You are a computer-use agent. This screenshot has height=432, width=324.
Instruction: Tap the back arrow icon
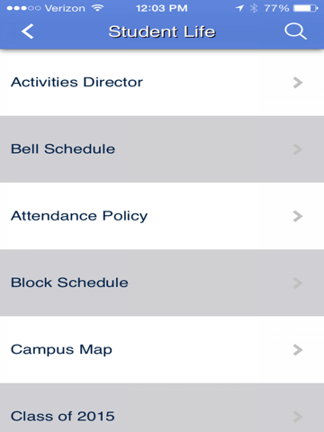pyautogui.click(x=28, y=31)
